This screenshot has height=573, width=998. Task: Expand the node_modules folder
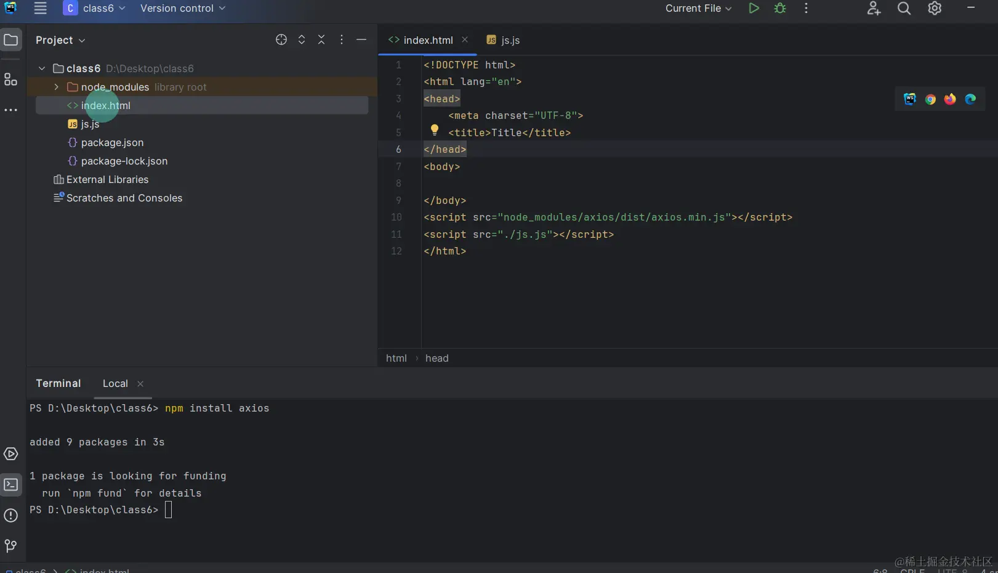click(56, 87)
